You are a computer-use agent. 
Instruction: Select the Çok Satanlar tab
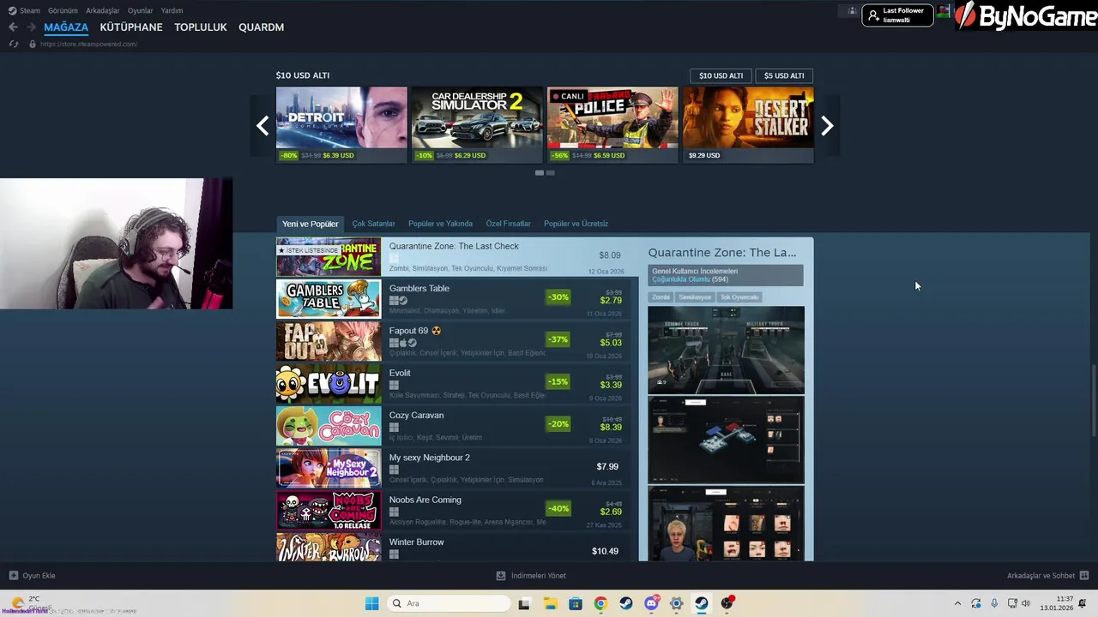click(x=373, y=224)
